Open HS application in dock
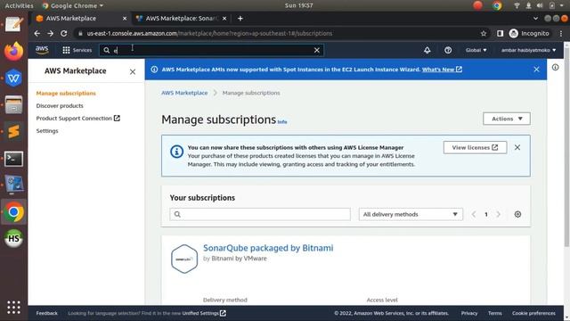This screenshot has height=321, width=570. coord(13,238)
